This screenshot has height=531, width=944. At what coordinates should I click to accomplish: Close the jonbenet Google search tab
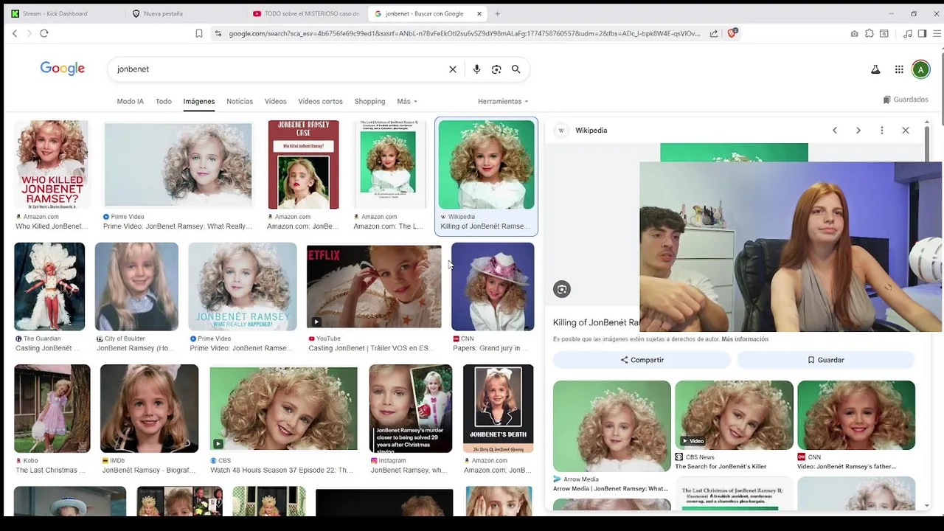pos(479,13)
